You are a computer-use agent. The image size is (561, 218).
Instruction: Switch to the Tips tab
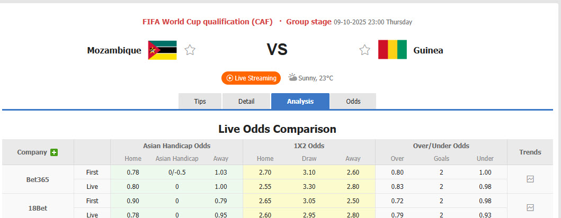(x=200, y=101)
